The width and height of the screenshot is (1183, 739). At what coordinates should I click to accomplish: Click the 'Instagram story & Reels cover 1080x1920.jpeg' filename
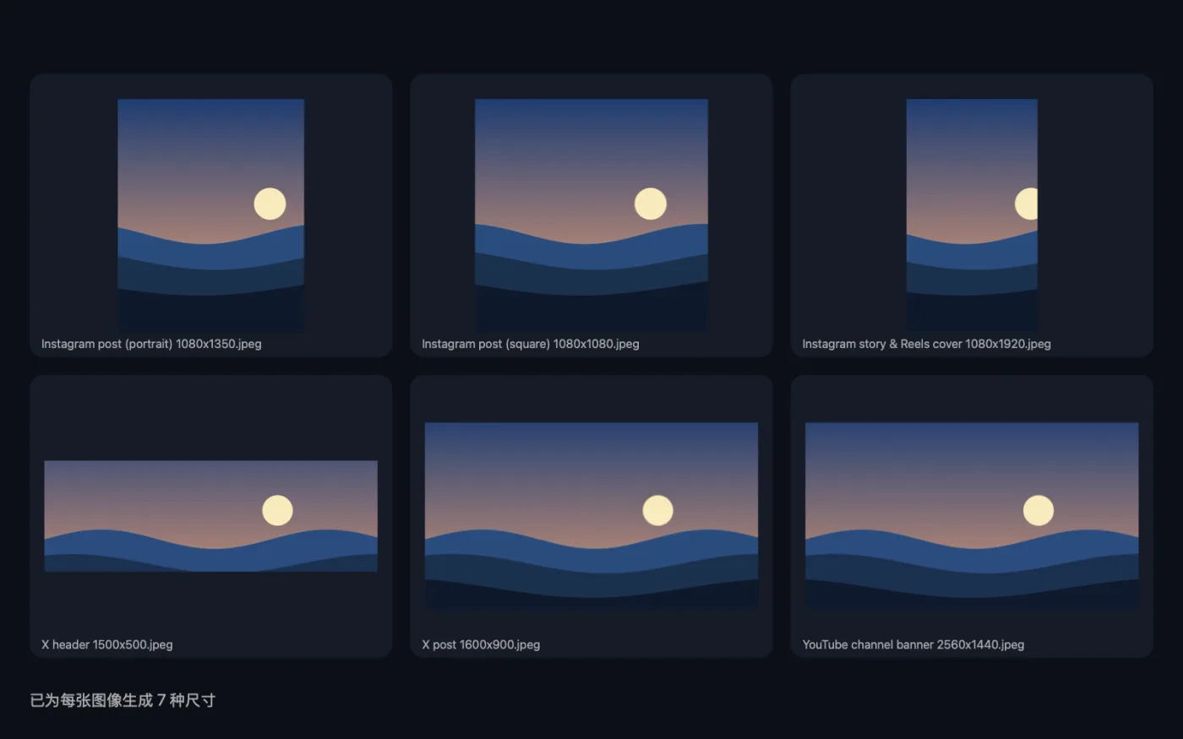coord(926,344)
